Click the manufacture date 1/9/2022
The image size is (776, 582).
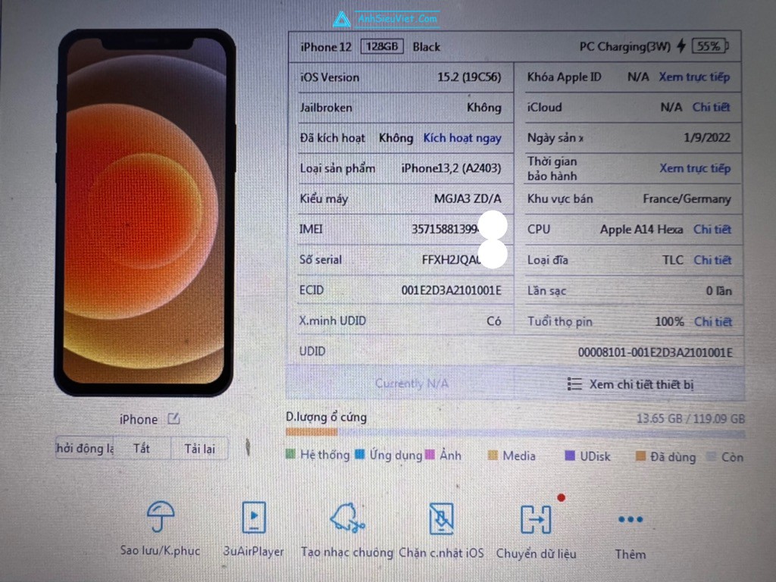[707, 138]
